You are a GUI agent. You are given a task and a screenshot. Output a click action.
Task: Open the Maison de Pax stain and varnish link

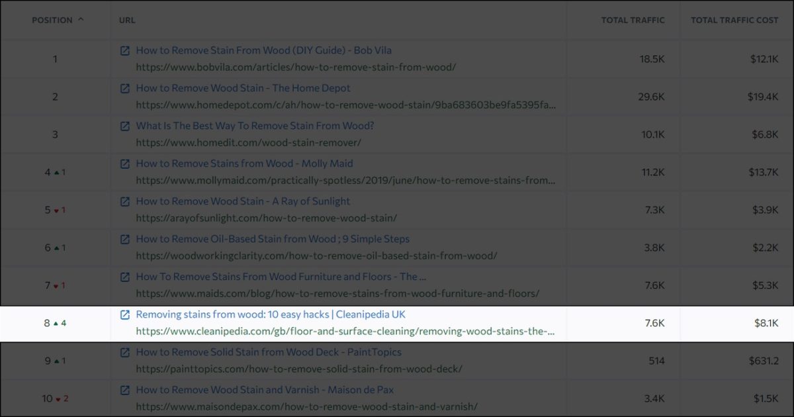tap(263, 389)
